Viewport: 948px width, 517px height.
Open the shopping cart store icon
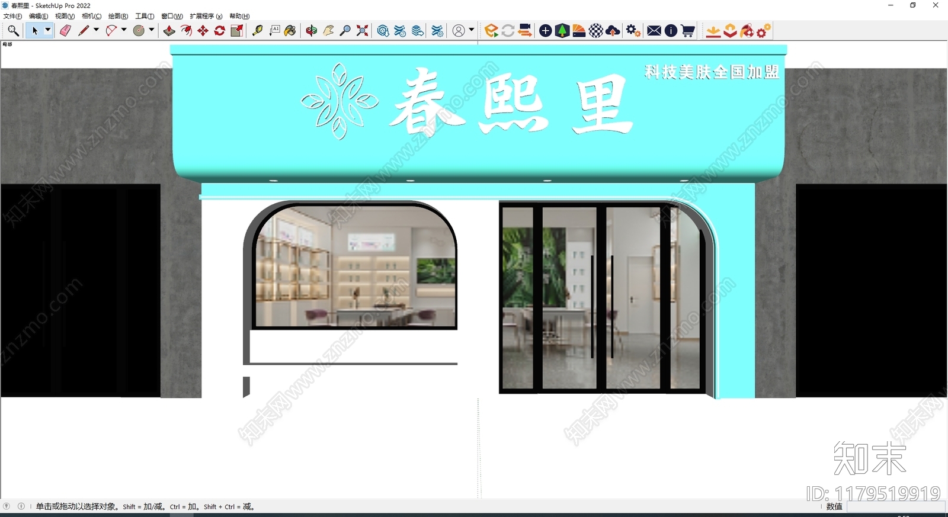click(x=688, y=31)
